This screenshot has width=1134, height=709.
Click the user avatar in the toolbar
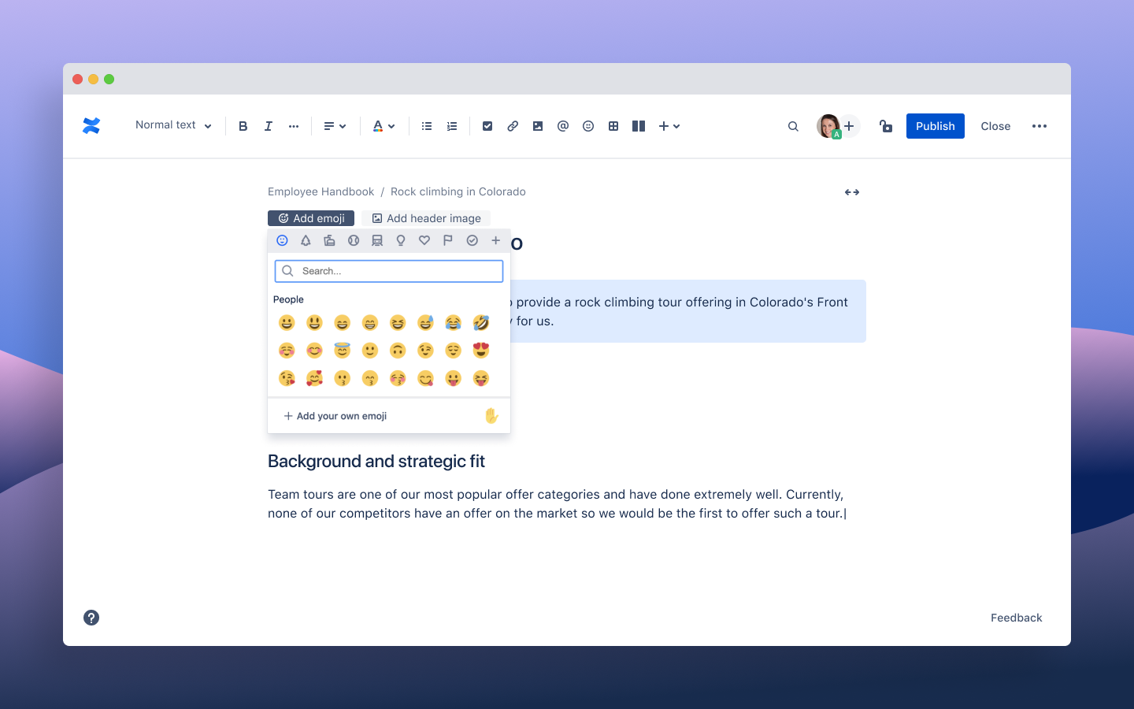828,126
